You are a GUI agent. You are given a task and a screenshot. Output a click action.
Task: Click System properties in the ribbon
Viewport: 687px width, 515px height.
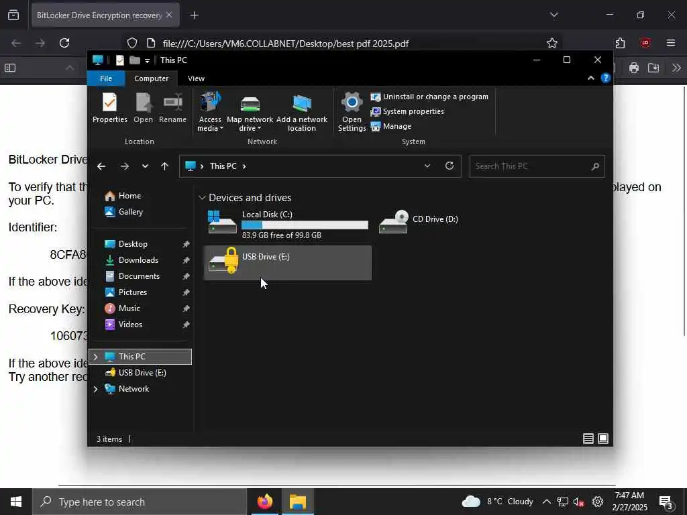pyautogui.click(x=407, y=112)
